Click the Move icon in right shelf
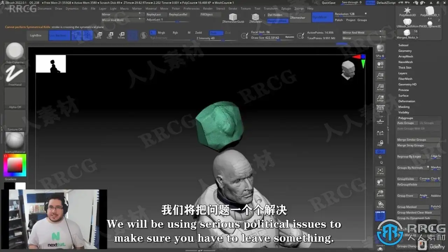Viewport: 448px width, 252px height. pos(380,182)
